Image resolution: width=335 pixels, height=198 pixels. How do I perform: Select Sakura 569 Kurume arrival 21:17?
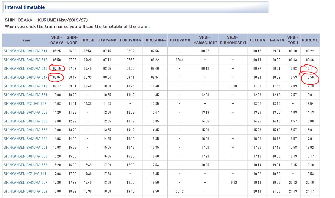[310, 191]
